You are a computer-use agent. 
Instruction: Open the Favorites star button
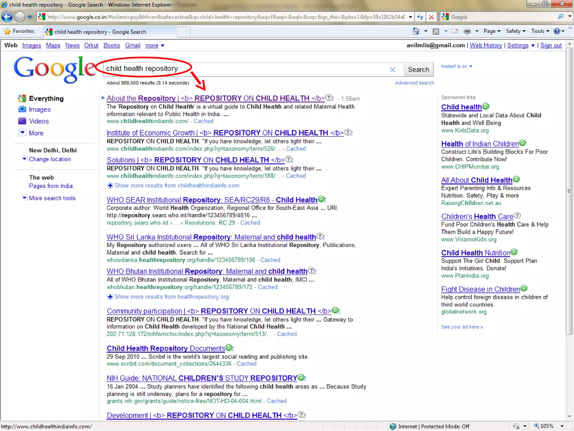[x=19, y=31]
